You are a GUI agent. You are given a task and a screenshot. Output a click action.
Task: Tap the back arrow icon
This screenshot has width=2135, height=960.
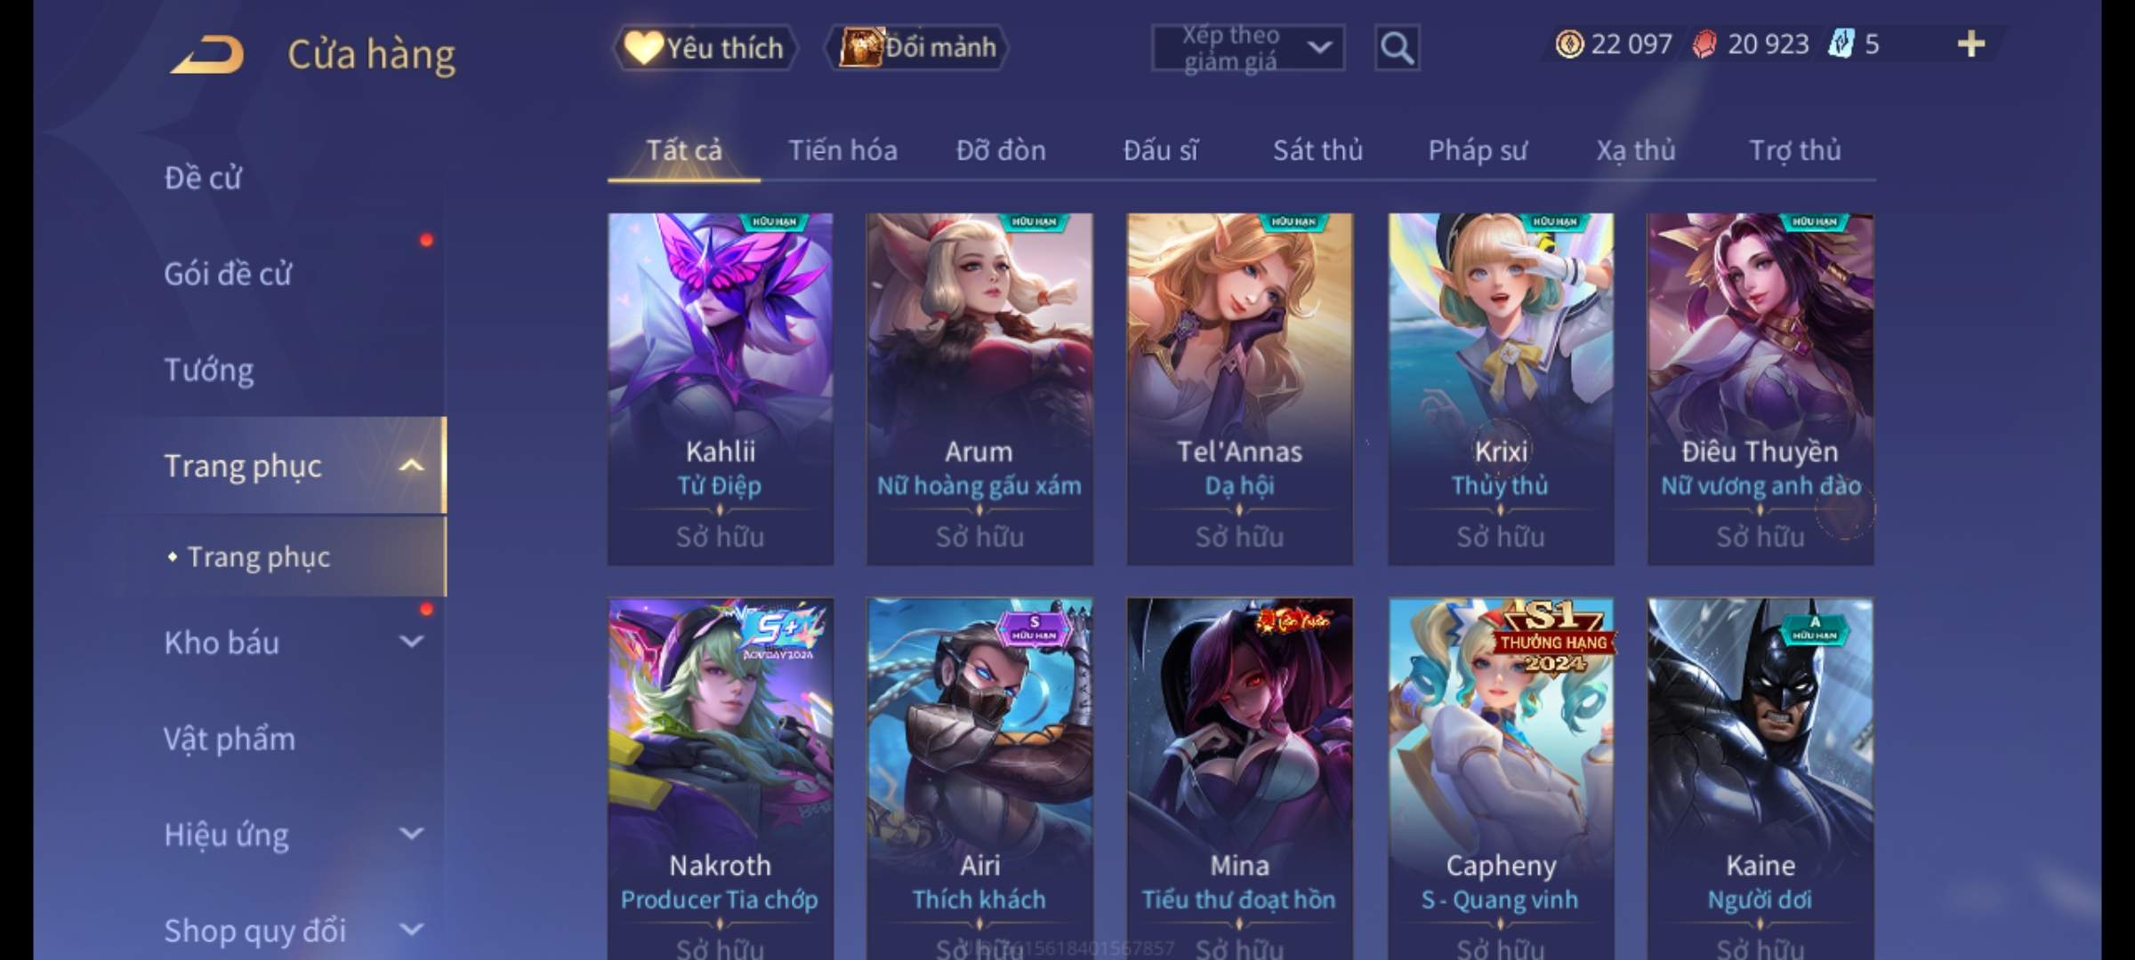click(x=208, y=55)
